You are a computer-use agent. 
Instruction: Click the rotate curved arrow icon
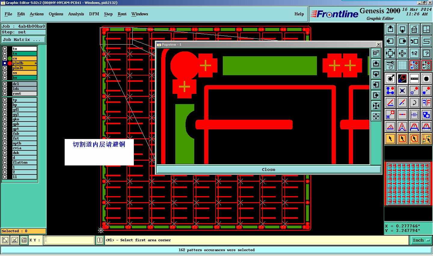(x=414, y=103)
